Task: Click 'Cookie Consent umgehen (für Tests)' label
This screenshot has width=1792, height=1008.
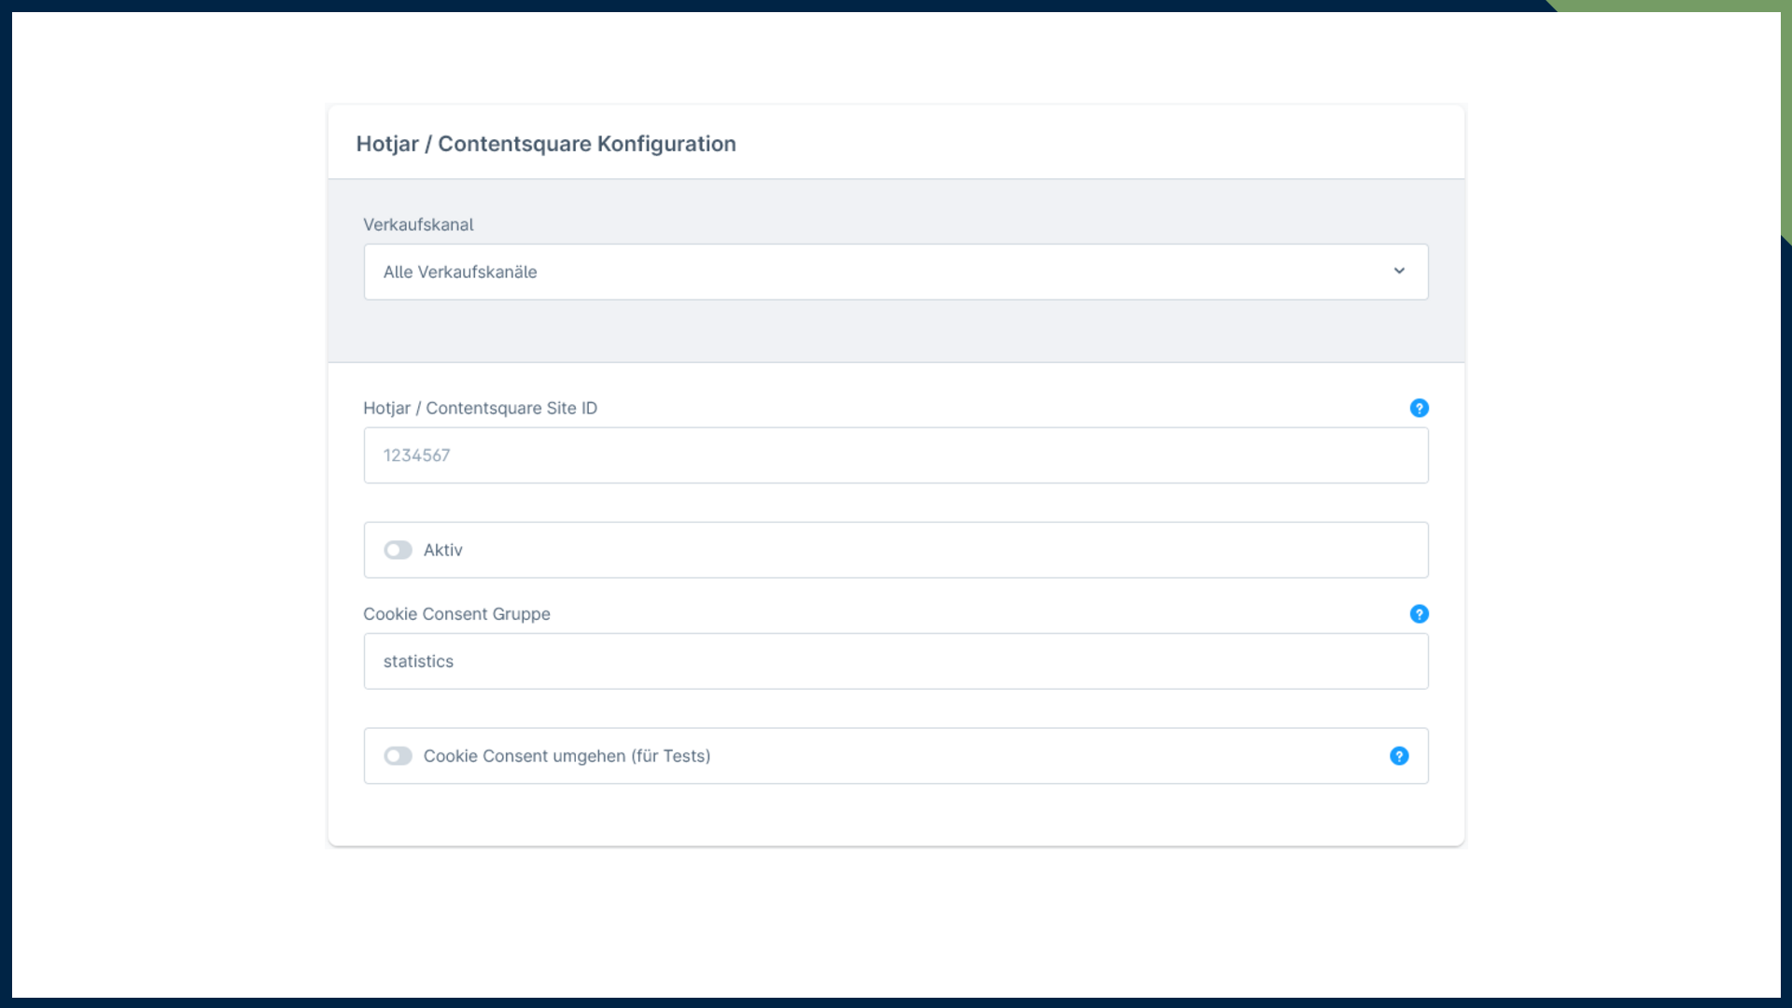Action: point(567,756)
